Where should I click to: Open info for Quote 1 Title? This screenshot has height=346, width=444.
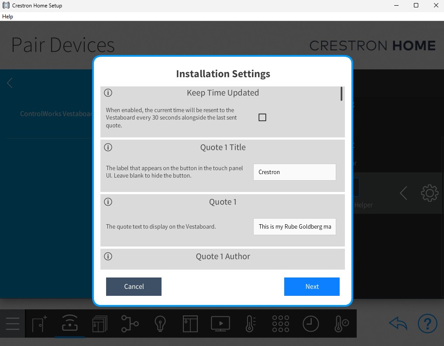[x=108, y=147]
